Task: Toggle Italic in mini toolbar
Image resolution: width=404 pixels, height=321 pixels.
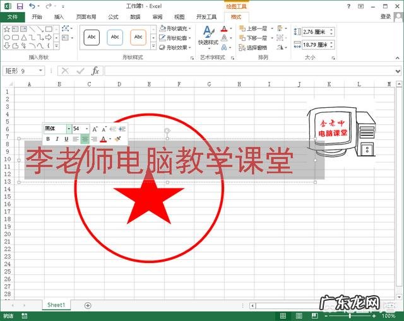Action: pos(57,139)
